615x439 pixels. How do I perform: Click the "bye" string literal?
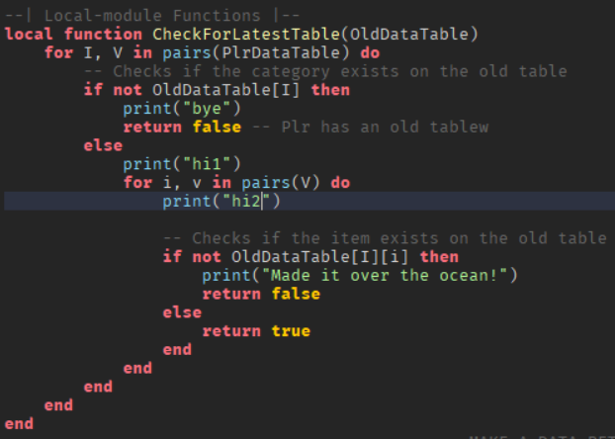pos(202,109)
